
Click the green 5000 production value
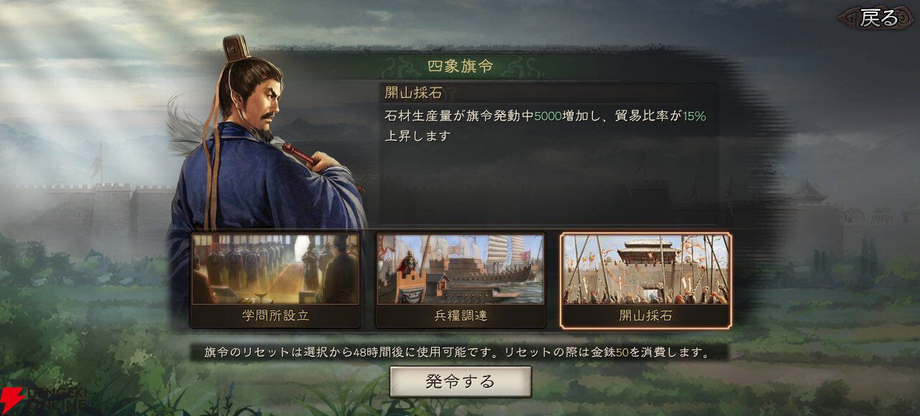(548, 116)
